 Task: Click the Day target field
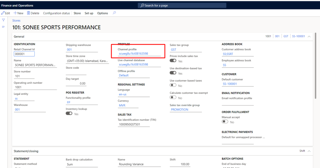coord(76,84)
